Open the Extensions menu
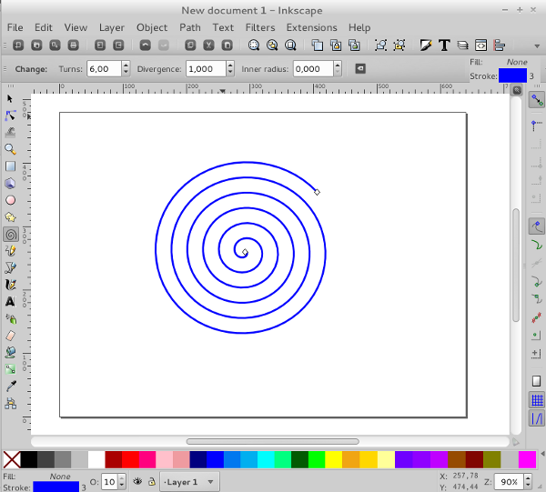The width and height of the screenshot is (546, 492). click(x=311, y=27)
